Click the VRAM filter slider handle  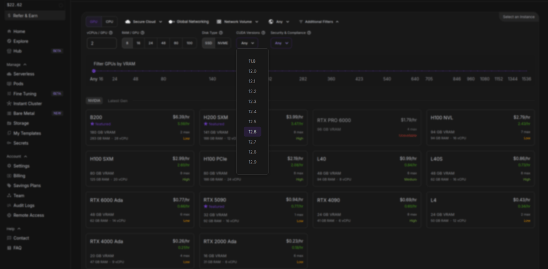[94, 71]
